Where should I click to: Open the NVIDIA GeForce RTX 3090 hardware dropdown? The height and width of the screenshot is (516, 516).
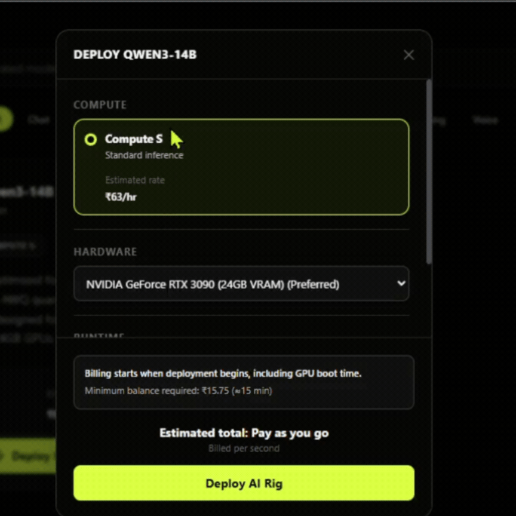241,284
